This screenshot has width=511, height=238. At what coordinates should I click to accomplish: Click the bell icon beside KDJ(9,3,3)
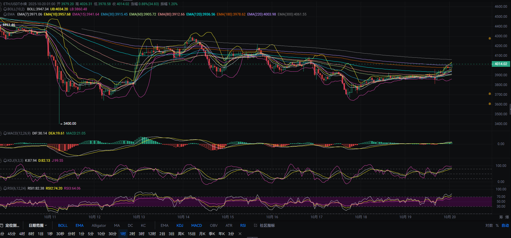point(5,161)
